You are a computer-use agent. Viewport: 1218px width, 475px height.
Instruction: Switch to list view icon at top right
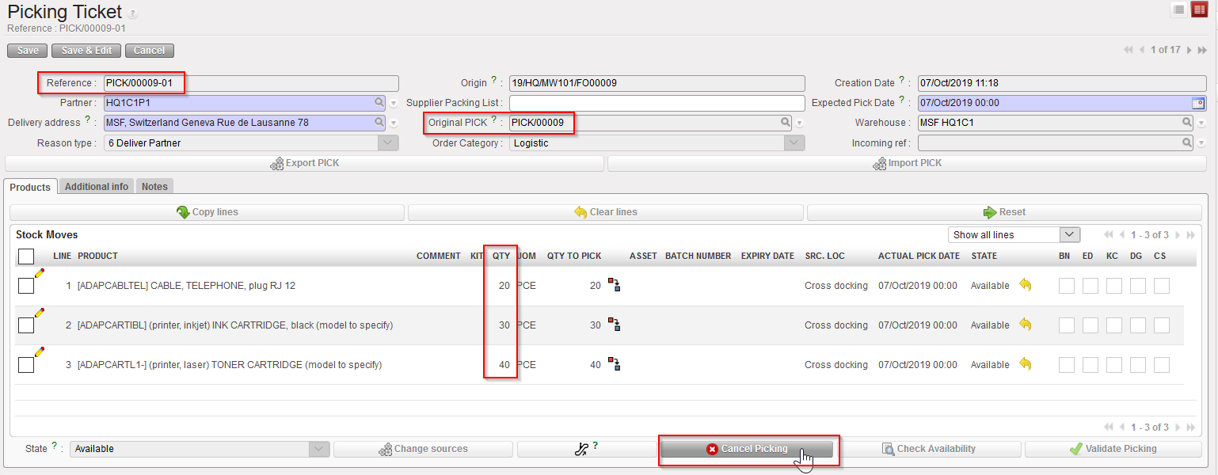click(x=1178, y=9)
